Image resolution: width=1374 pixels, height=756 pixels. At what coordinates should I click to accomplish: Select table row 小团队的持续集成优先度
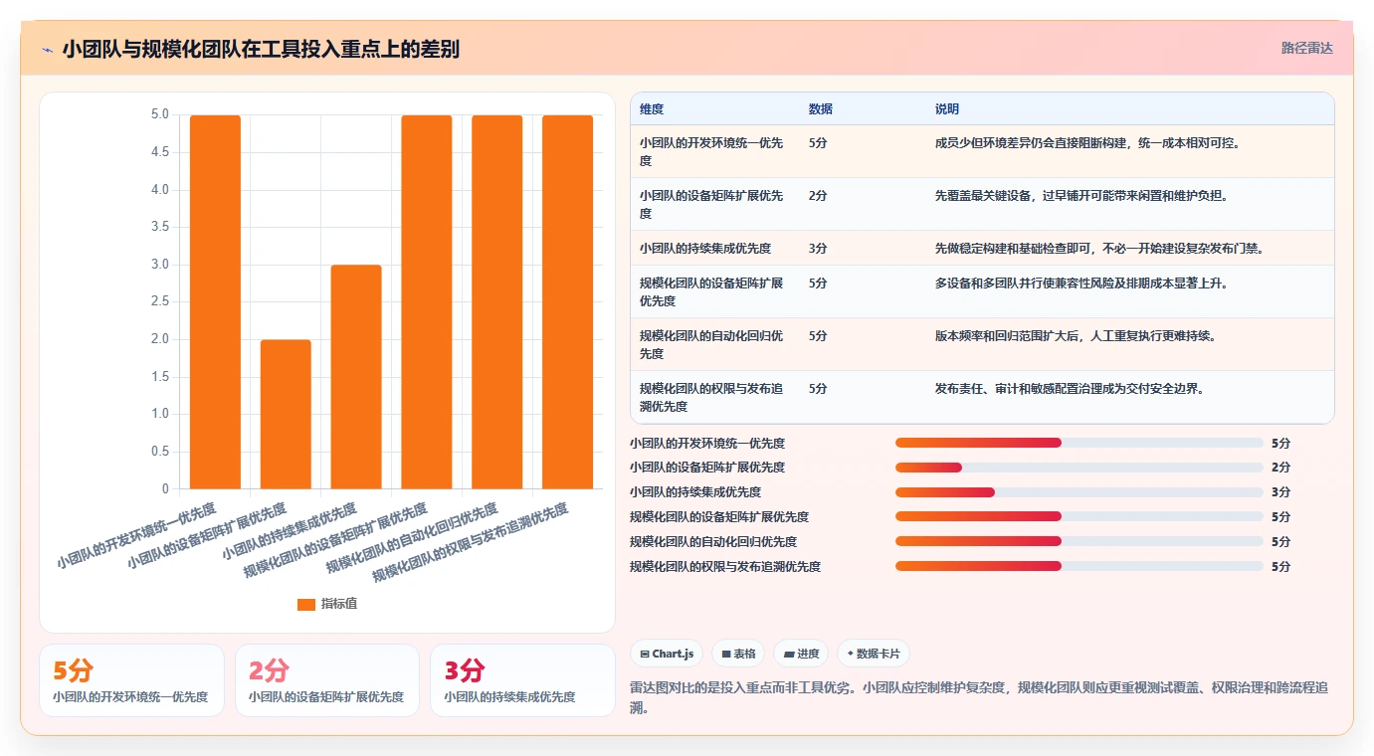(982, 248)
